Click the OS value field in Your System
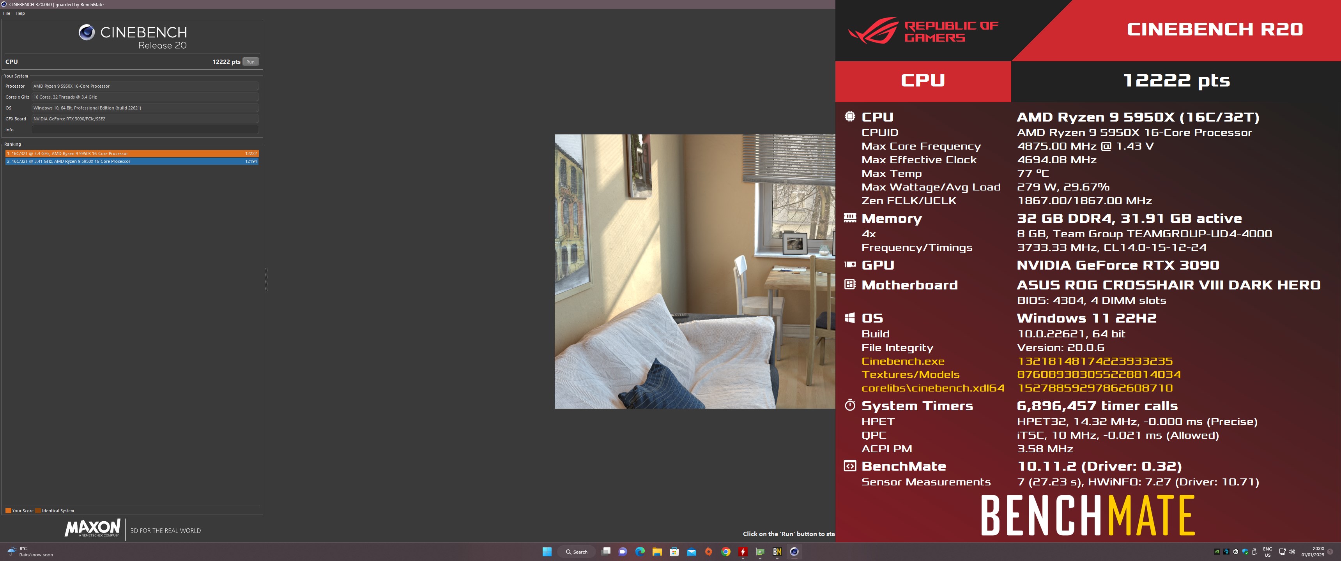The width and height of the screenshot is (1341, 561). pyautogui.click(x=145, y=108)
